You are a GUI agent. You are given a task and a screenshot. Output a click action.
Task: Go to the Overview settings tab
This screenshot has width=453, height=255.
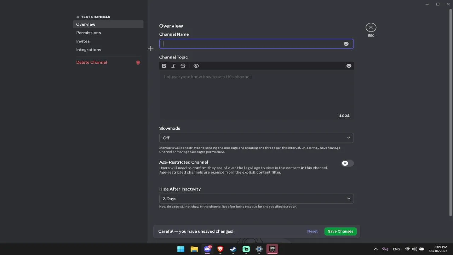tap(108, 24)
